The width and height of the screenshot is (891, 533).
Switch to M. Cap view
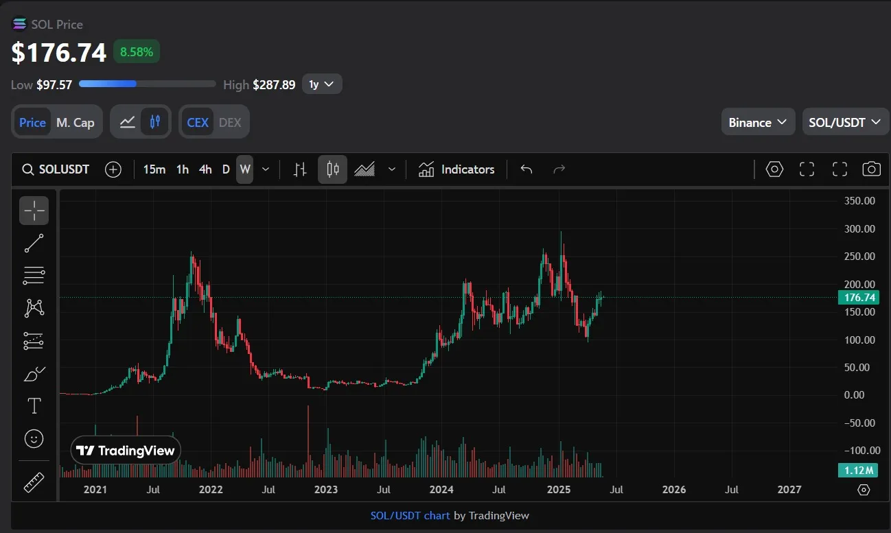pyautogui.click(x=75, y=122)
